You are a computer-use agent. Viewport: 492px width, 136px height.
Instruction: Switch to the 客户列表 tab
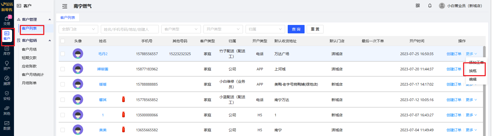tap(68, 18)
